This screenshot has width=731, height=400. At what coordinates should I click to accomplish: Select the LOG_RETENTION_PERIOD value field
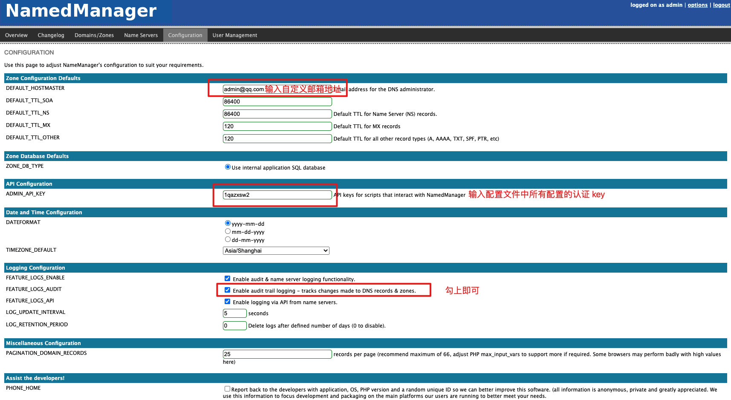click(234, 325)
